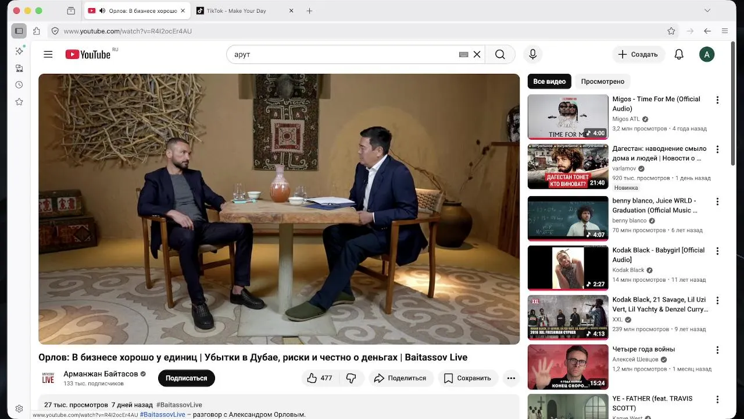Viewport: 744px width, 419px height.
Task: Open the Четыре года войны video title
Action: click(643, 349)
